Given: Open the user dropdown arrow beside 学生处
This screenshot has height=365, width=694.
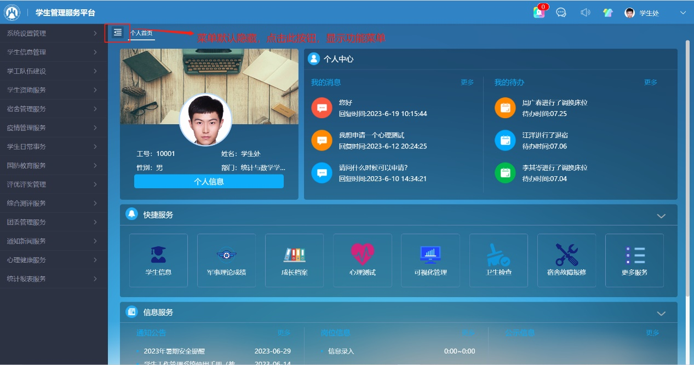Looking at the screenshot, I should (x=682, y=13).
